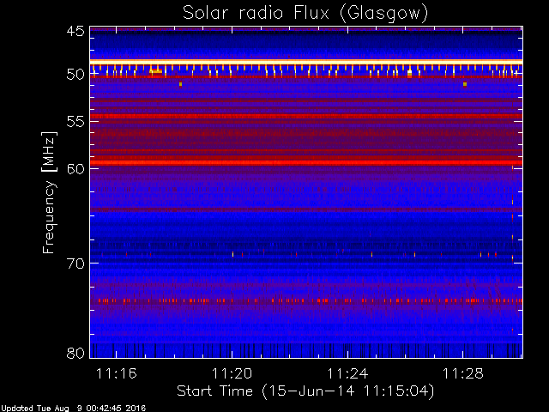Click the plot title "Solar radio Flux (Glasgow)"

305,14
